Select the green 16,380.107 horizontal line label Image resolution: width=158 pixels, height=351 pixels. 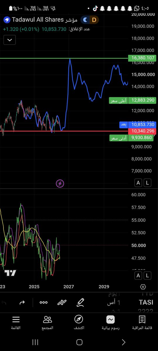click(x=142, y=58)
